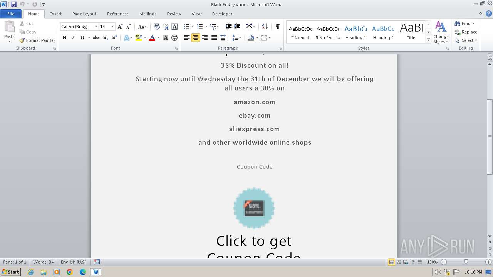
Task: Switch to Mailings tab
Action: pos(148,14)
